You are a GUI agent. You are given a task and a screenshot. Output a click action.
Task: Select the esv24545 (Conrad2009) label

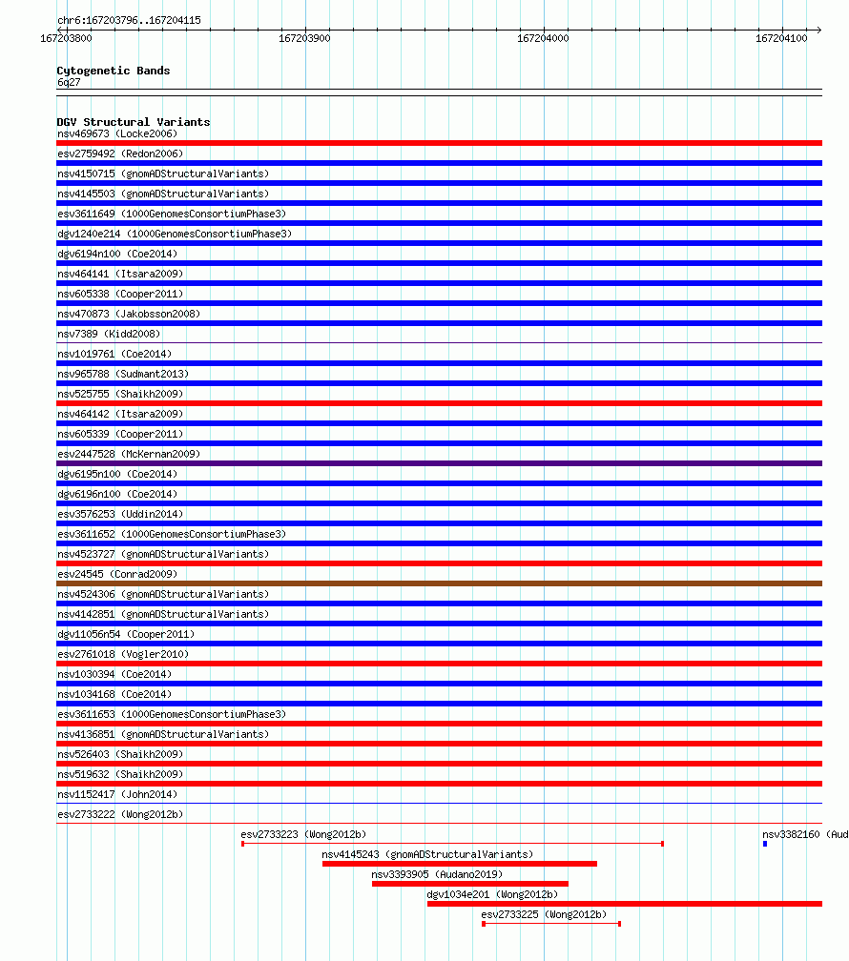pyautogui.click(x=117, y=574)
